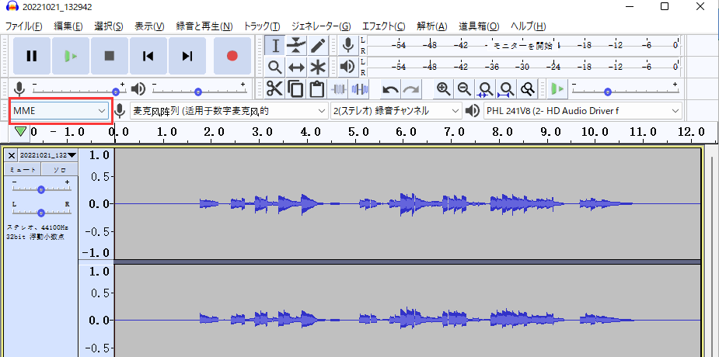
Task: Open the トラック(T) menu
Action: (262, 26)
